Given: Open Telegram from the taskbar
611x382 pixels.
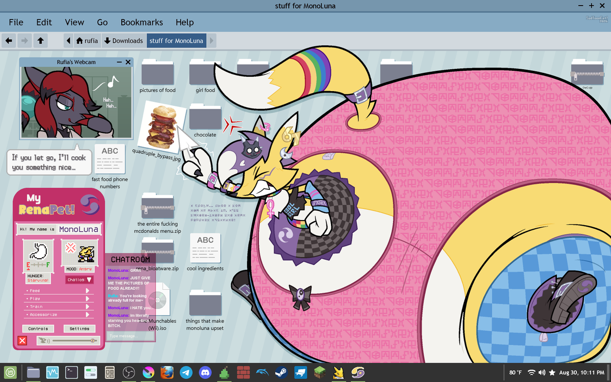Looking at the screenshot, I should tap(186, 372).
